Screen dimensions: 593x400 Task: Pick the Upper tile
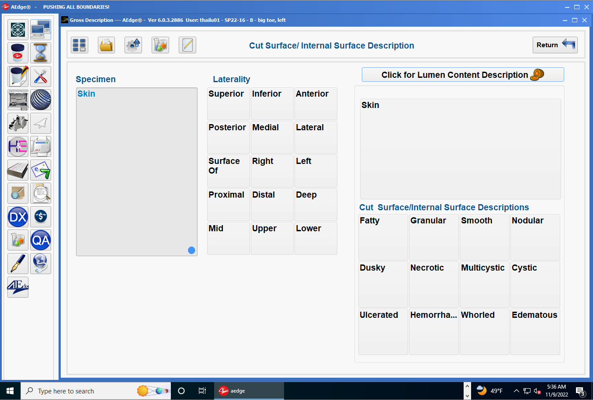click(272, 239)
